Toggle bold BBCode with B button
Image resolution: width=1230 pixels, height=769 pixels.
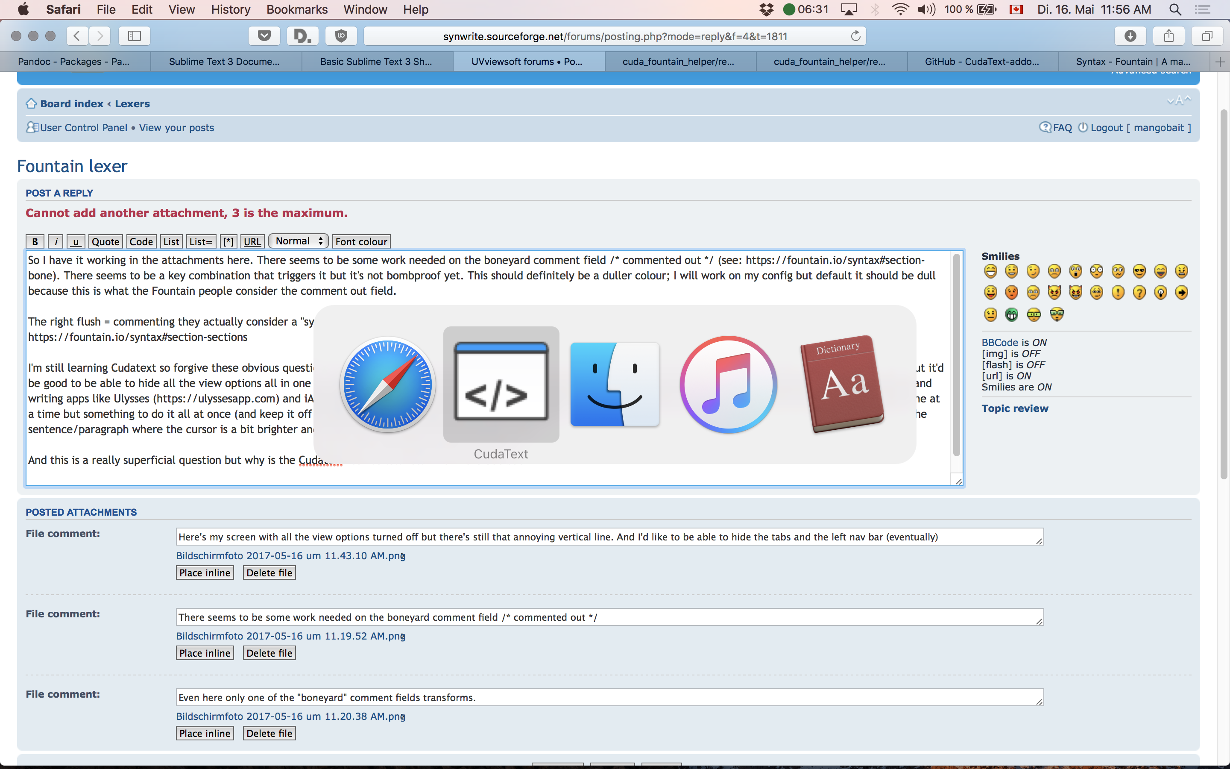click(x=35, y=241)
